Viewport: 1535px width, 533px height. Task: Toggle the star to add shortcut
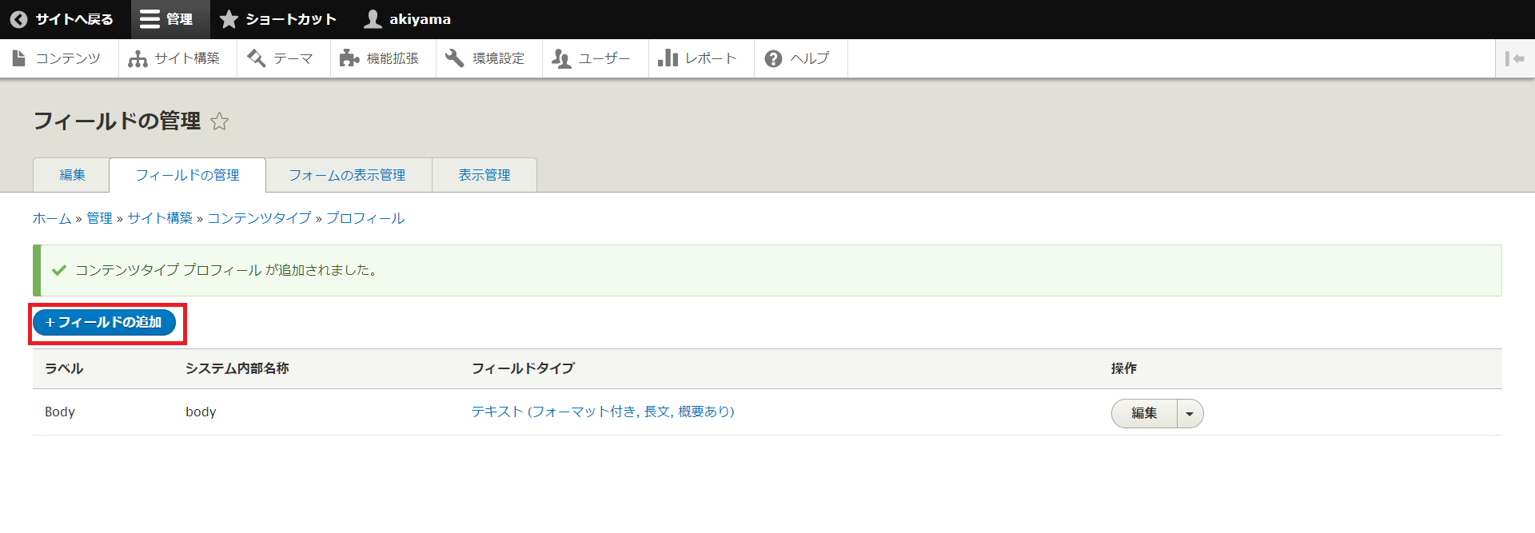point(219,121)
